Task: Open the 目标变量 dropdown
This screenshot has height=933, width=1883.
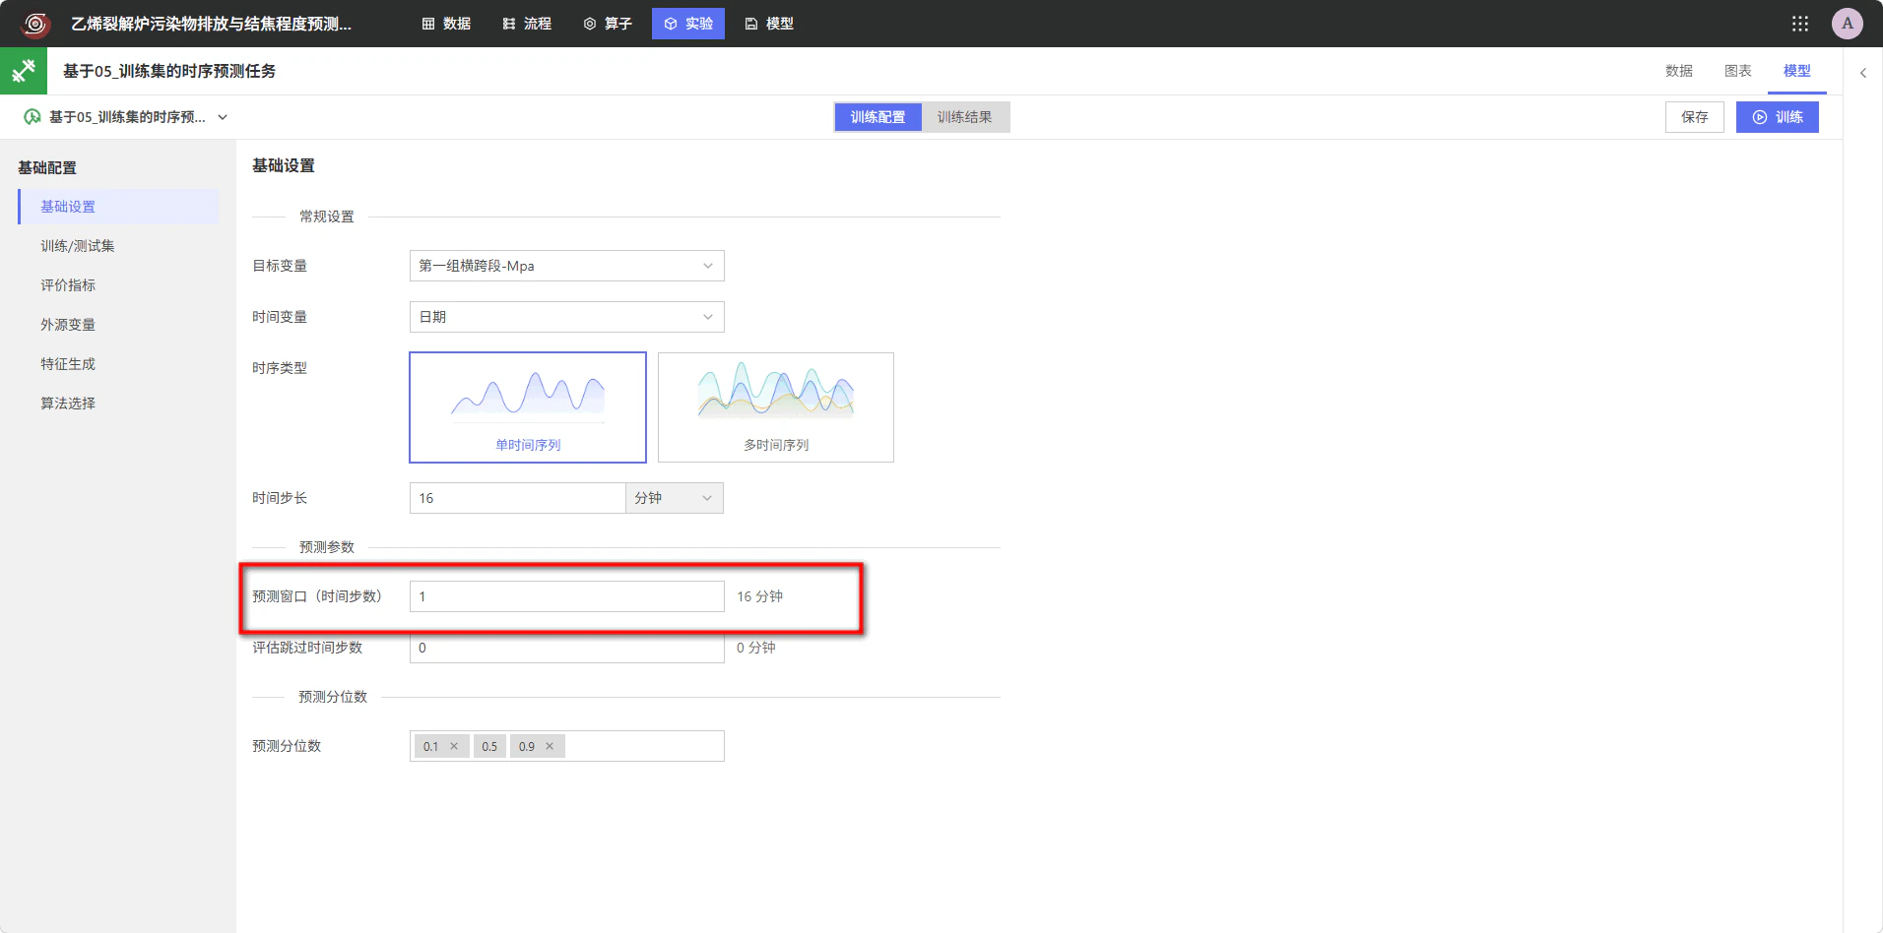Action: tap(567, 266)
